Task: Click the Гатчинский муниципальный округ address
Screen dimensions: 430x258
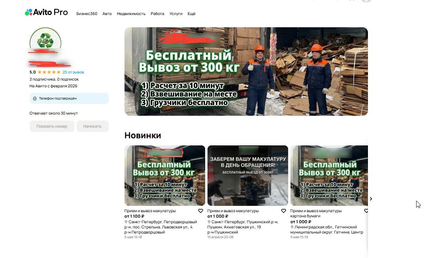Action: [x=327, y=230]
